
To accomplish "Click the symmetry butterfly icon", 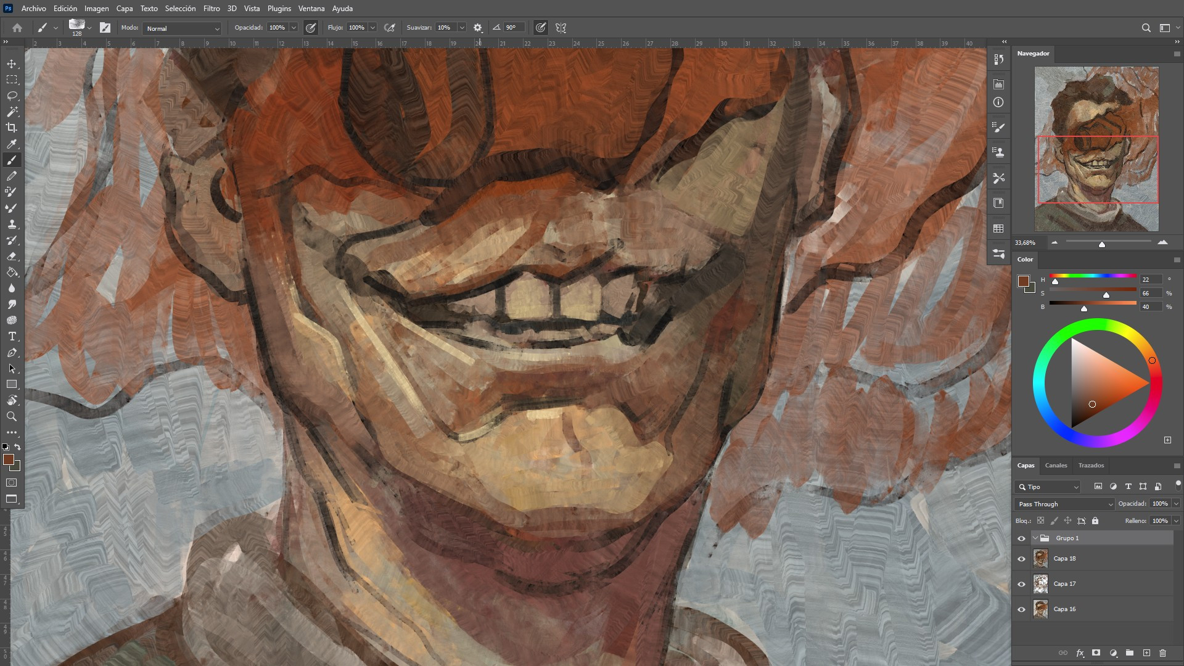I will [561, 28].
